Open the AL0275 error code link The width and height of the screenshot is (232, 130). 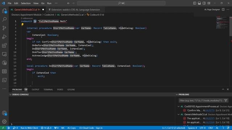(210, 110)
